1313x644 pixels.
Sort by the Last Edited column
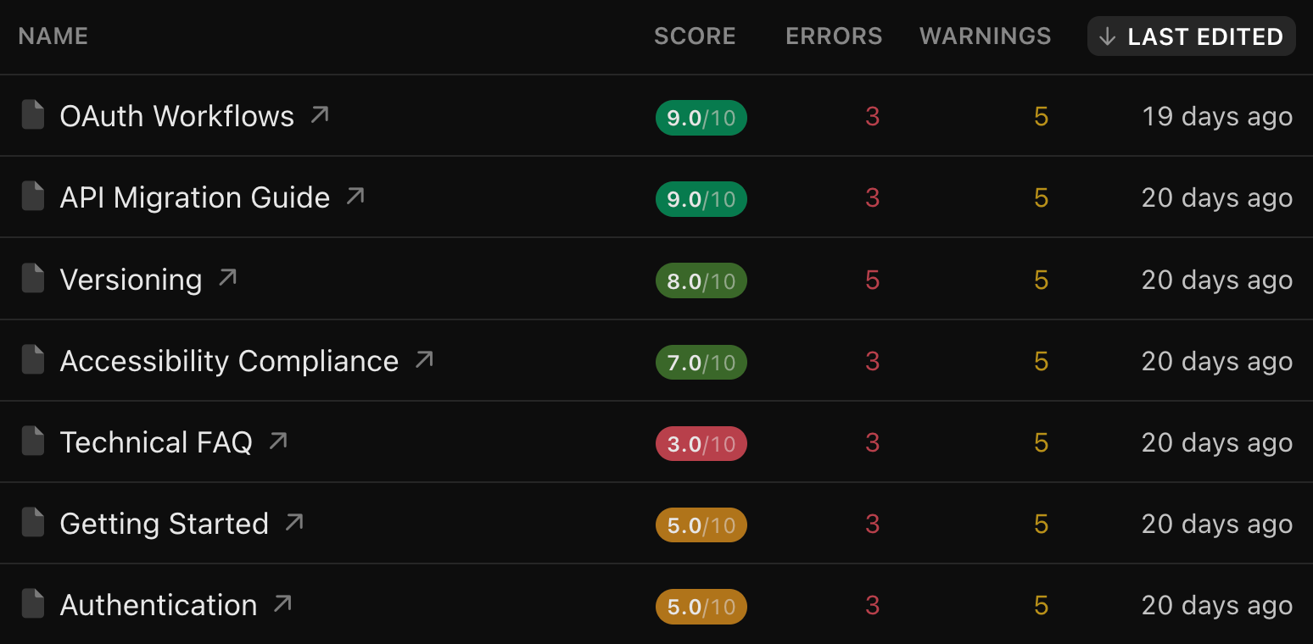tap(1191, 36)
